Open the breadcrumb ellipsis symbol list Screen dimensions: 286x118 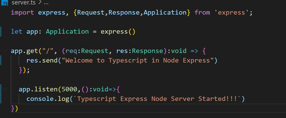point(46,3)
